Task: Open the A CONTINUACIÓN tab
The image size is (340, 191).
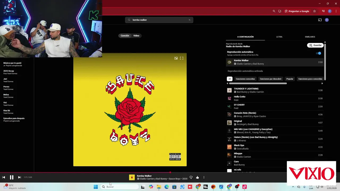Action: click(x=245, y=37)
